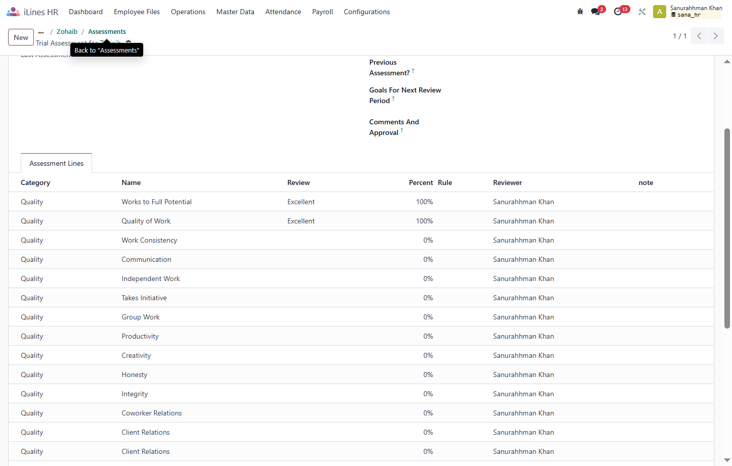Click the reviewer in the Honesty row

coord(524,375)
